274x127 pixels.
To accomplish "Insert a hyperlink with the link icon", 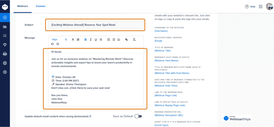I will point(126,40).
